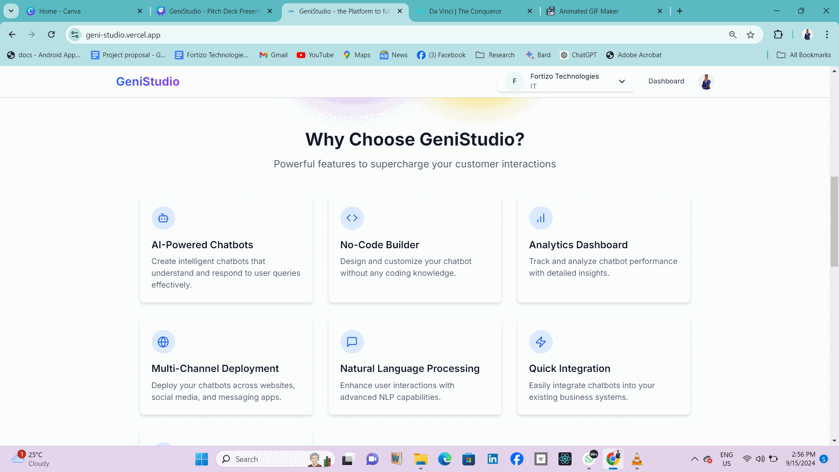Screen dimensions: 839x472
Task: Collapse the browser tab search dropdown
Action: (x=11, y=11)
